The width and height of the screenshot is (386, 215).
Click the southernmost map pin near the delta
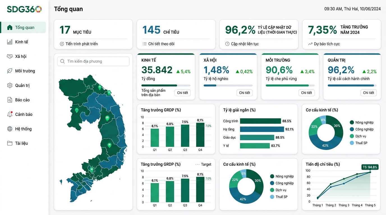tap(91, 170)
